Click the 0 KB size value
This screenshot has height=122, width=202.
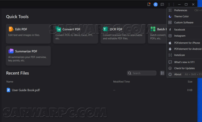pyautogui.click(x=190, y=90)
